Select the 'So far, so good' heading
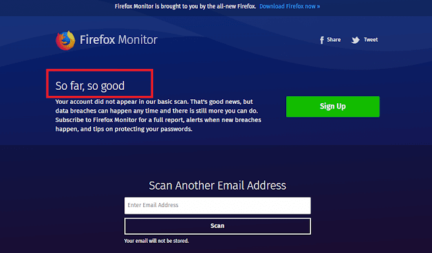 pyautogui.click(x=90, y=86)
